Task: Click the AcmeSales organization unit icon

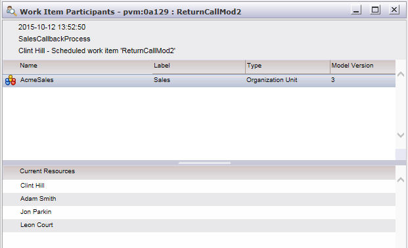Action: click(x=11, y=80)
